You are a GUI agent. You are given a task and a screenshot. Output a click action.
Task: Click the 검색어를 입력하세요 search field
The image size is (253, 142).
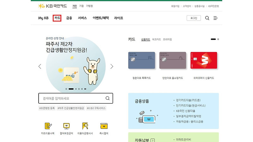coord(76,98)
